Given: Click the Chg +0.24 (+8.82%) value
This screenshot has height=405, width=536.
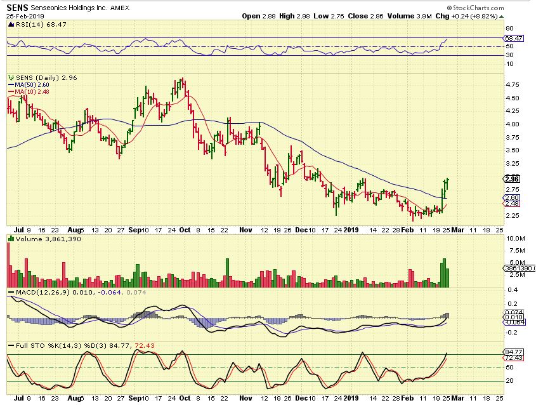Looking at the screenshot, I should tap(466, 16).
